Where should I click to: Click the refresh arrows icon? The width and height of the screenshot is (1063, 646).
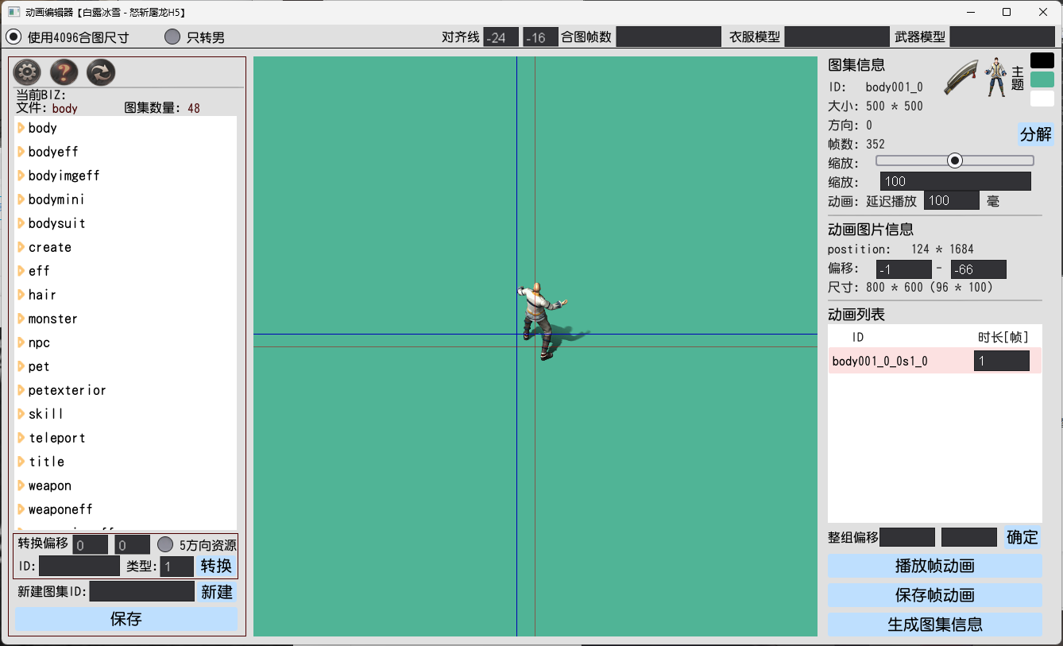pos(101,72)
